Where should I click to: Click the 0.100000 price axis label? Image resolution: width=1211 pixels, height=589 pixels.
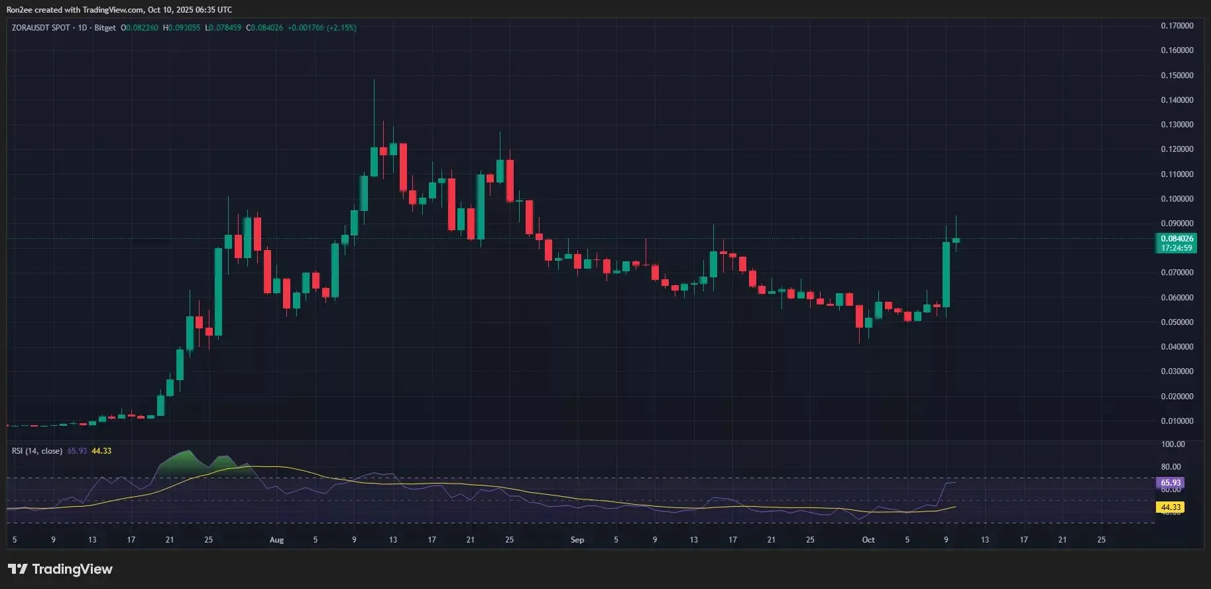click(x=1177, y=199)
